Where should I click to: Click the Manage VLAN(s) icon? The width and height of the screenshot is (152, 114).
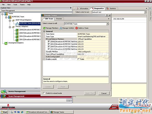[61, 28]
